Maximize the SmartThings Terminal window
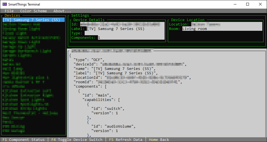The width and height of the screenshot is (267, 142). click(248, 4)
